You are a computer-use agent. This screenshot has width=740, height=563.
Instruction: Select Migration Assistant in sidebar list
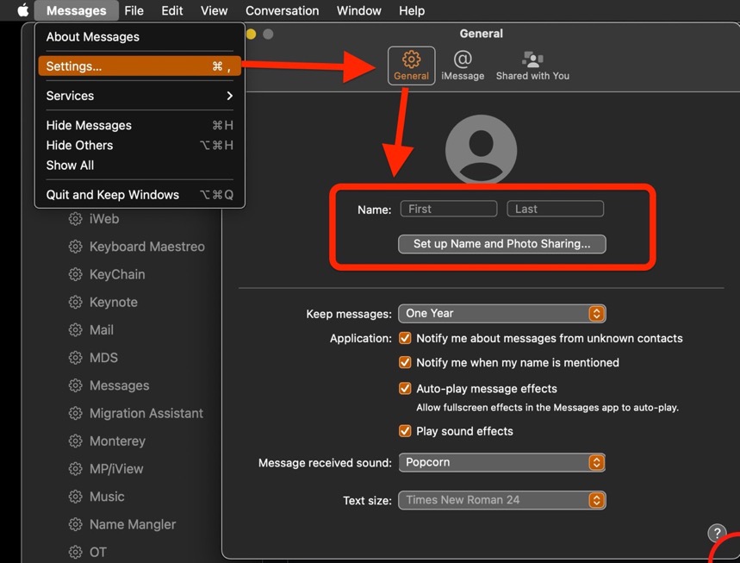pyautogui.click(x=146, y=413)
